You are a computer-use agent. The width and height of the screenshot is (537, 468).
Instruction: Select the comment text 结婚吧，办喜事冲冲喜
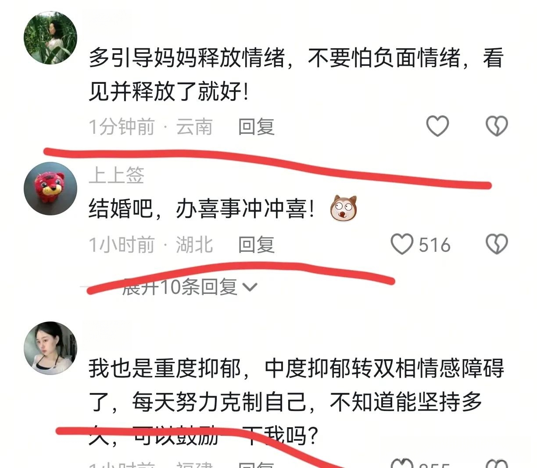pyautogui.click(x=202, y=208)
